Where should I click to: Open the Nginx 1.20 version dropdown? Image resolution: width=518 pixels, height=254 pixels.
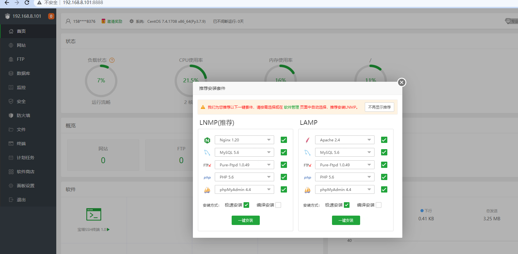[x=244, y=140]
